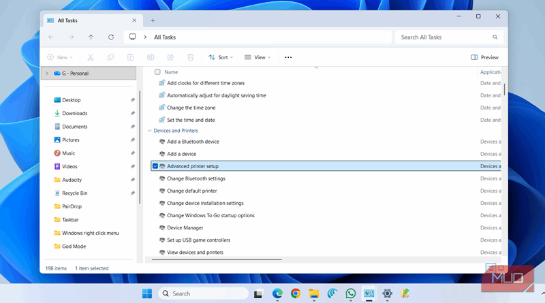Screen dimensions: 545x303
Task: Click the Refresh button in navigation bar
Action: pos(110,37)
